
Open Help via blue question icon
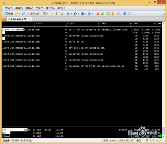(125, 14)
